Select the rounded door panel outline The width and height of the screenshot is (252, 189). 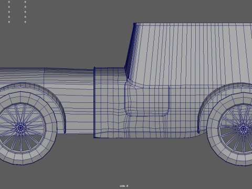click(147, 100)
